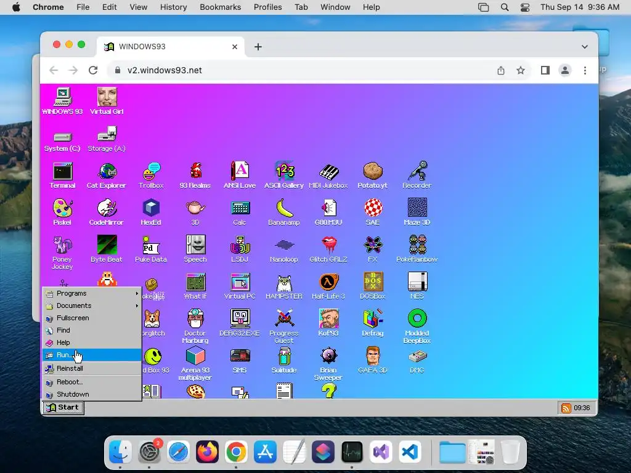
Task: Open HexEd cube icon
Action: coord(151,212)
